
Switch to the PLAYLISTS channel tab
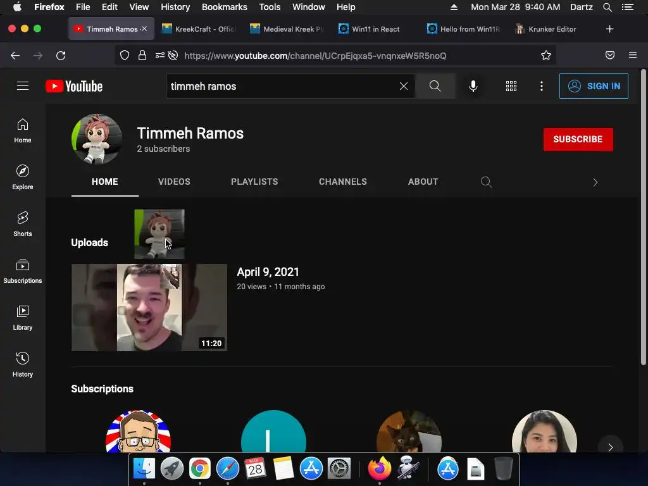click(254, 182)
